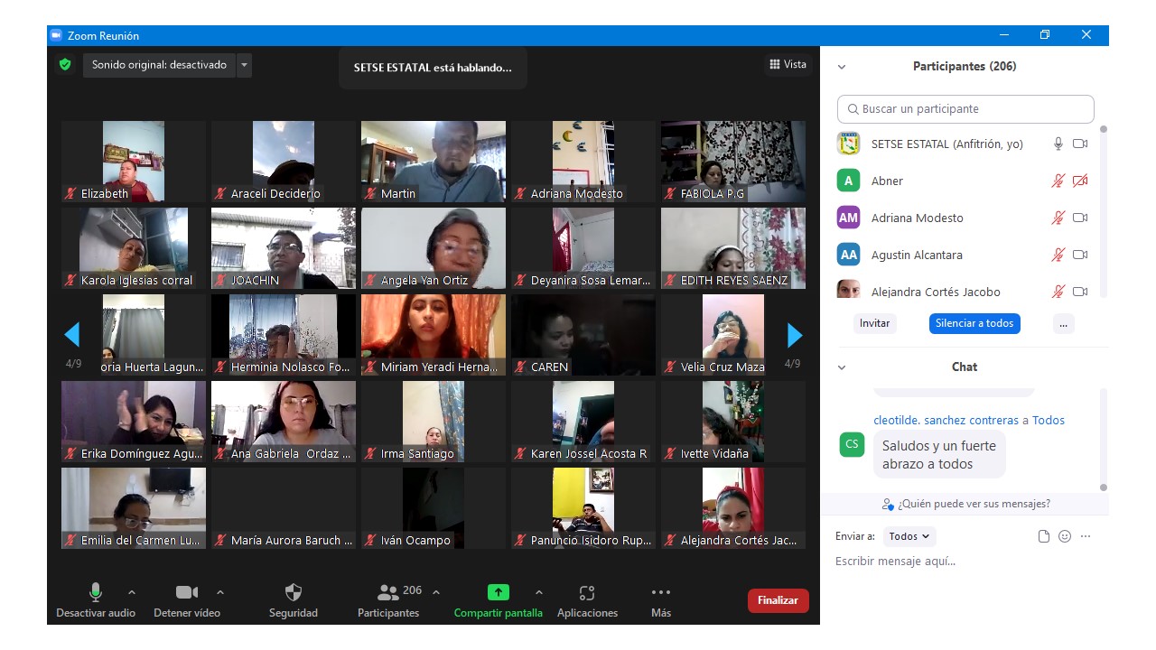Viewport: 1156px width, 650px height.
Task: Click Agustin Alcantara's AA avatar
Action: click(x=848, y=255)
